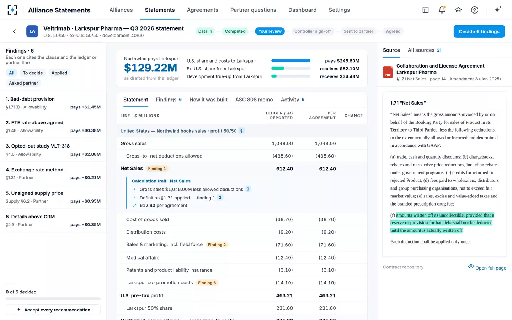Select the Source tab
The image size is (512, 320).
point(391,50)
